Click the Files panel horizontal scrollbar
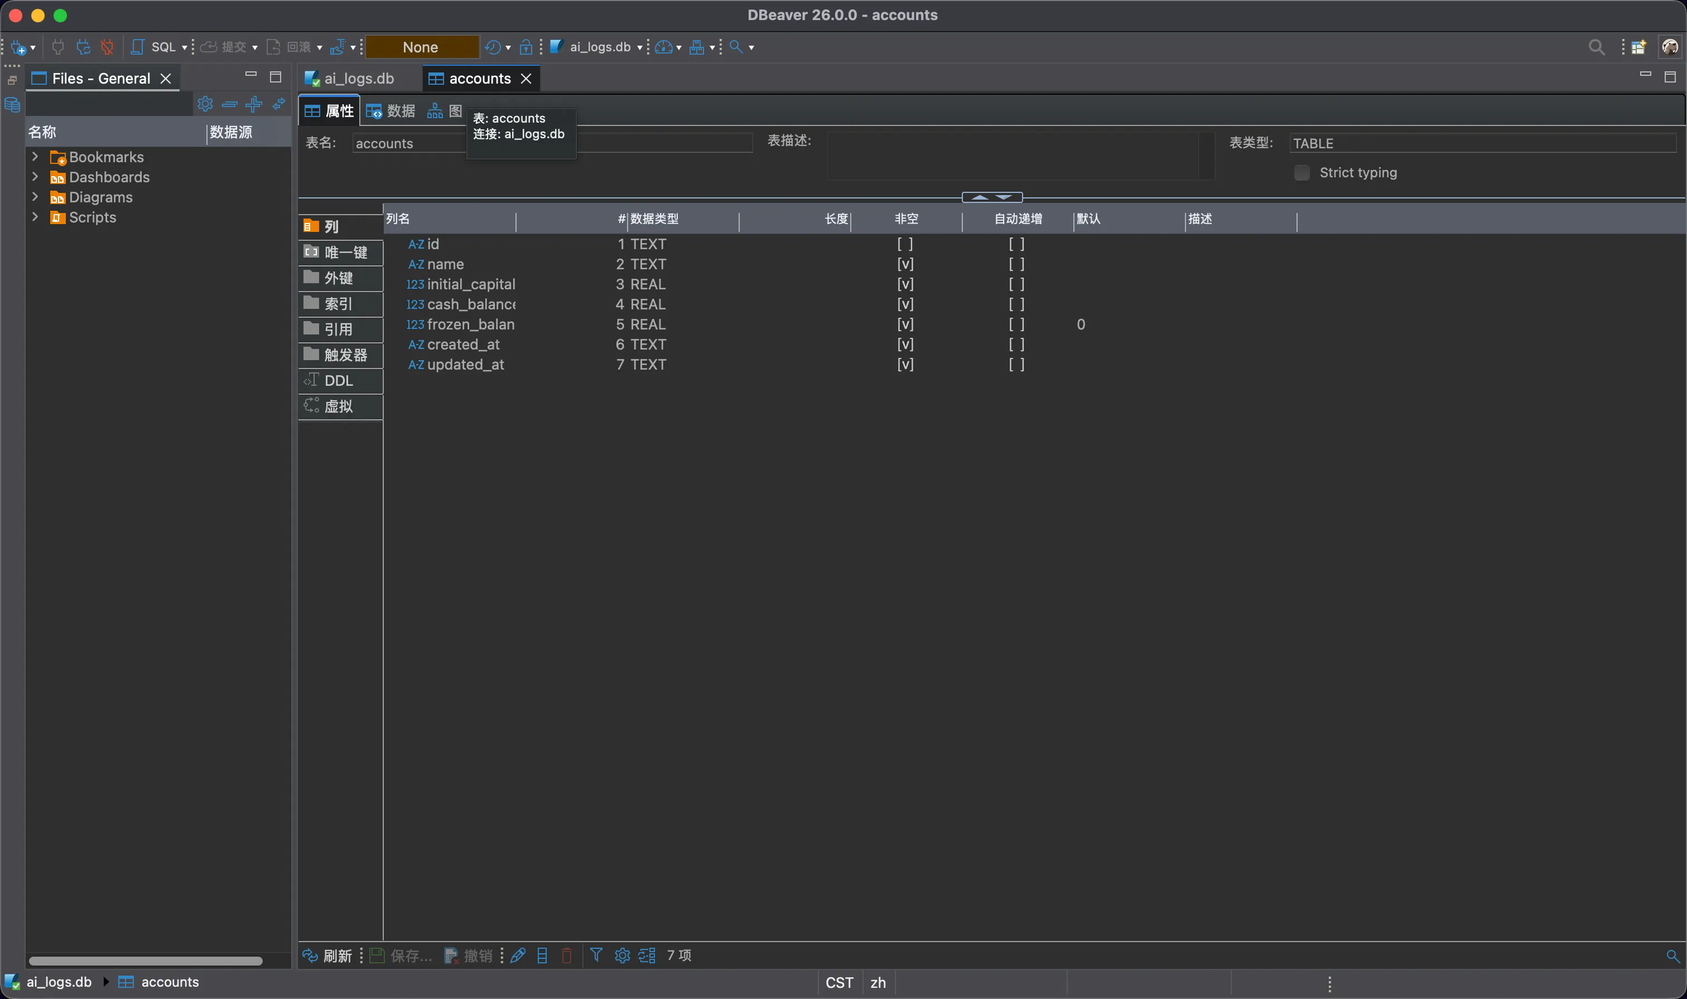 click(146, 961)
